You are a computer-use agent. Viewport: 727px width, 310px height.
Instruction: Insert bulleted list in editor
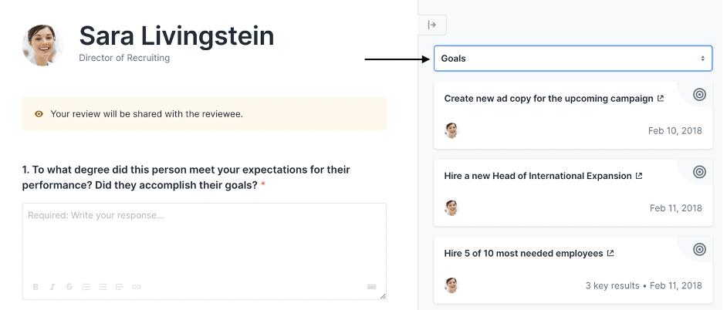coord(103,287)
